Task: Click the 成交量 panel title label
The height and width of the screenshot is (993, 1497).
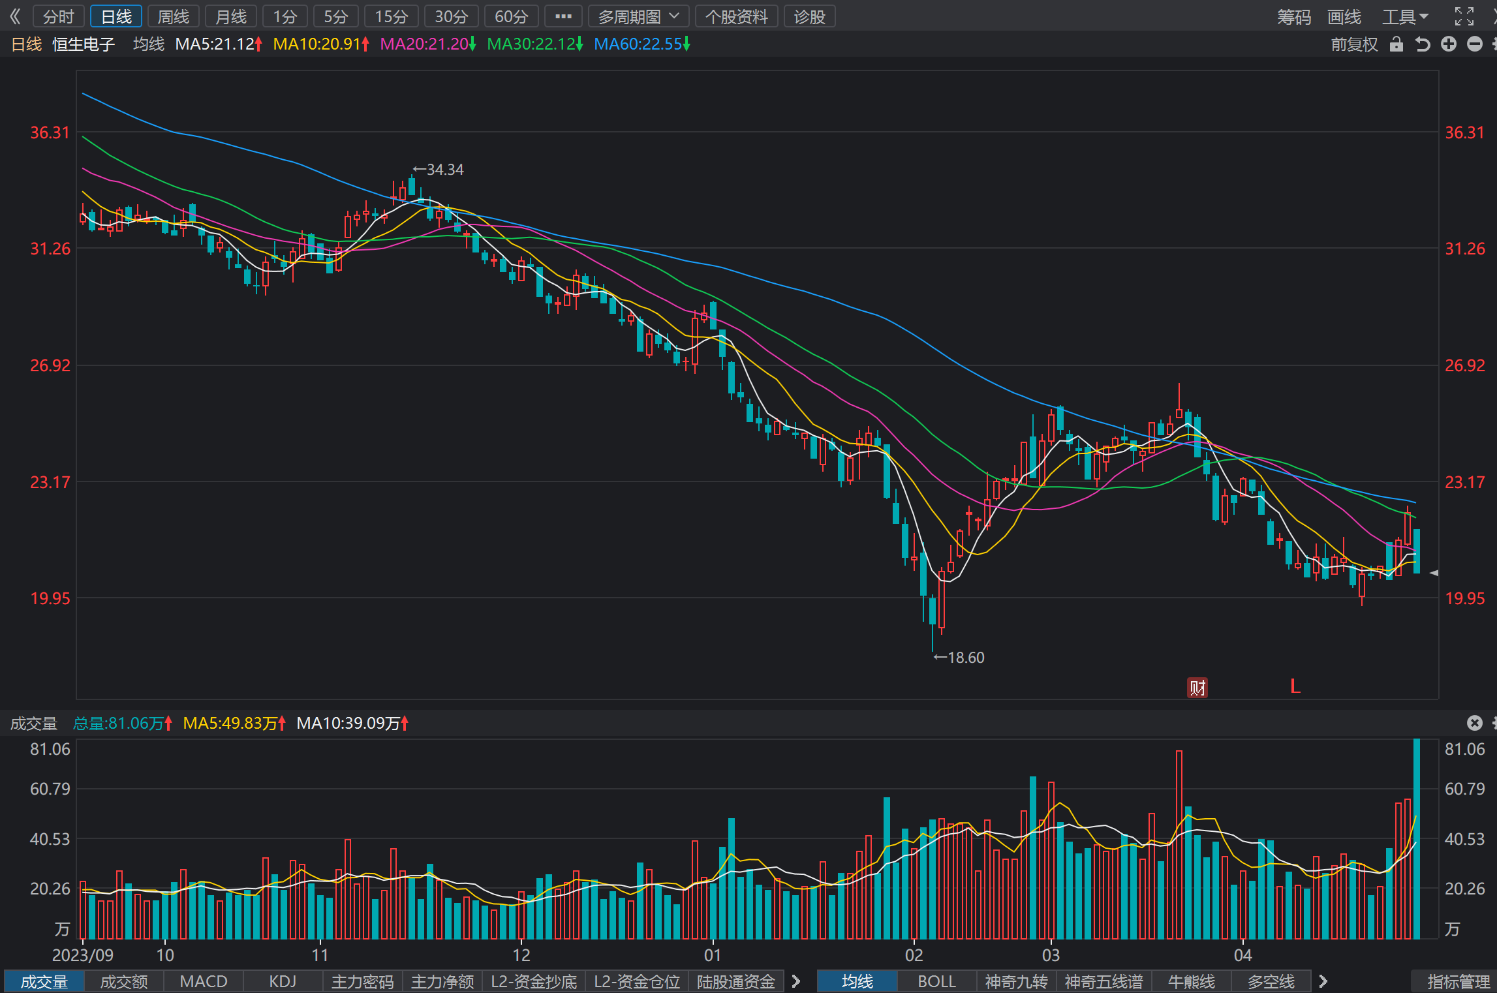Action: (x=34, y=723)
